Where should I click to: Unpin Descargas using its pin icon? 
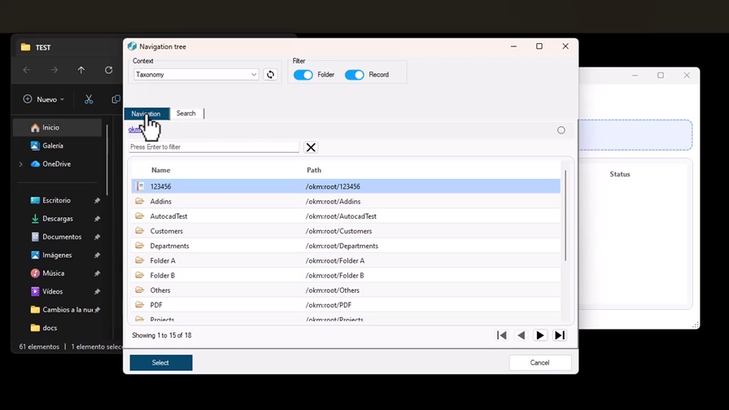point(97,219)
